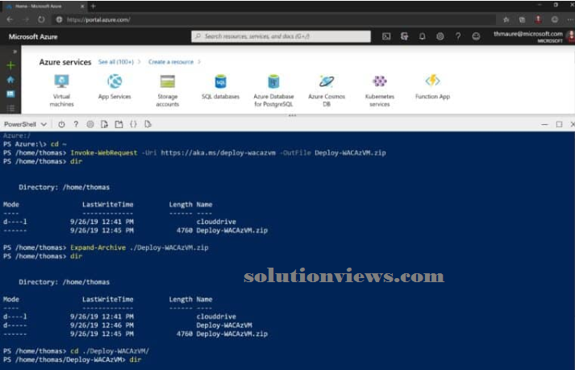
Task: Open the editor curly braces icon
Action: (134, 124)
